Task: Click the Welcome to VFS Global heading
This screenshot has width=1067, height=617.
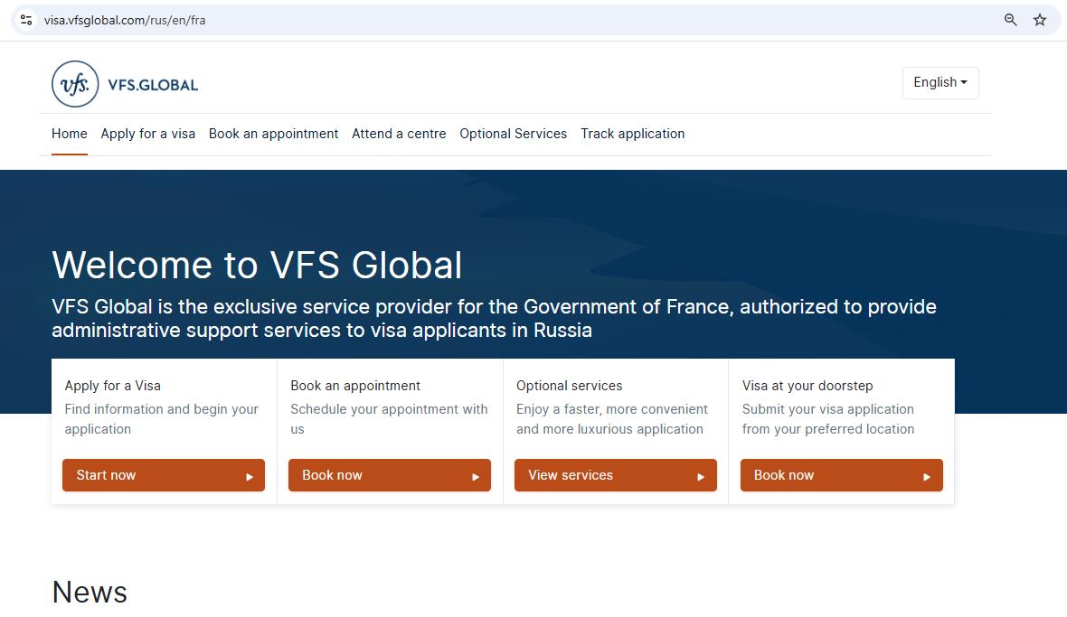Action: pyautogui.click(x=257, y=265)
